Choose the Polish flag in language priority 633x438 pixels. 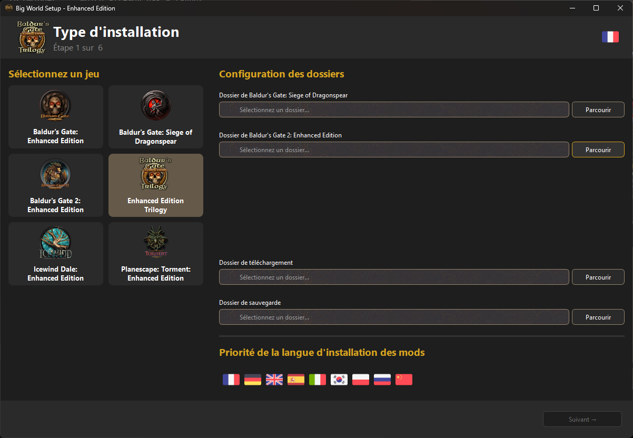361,380
